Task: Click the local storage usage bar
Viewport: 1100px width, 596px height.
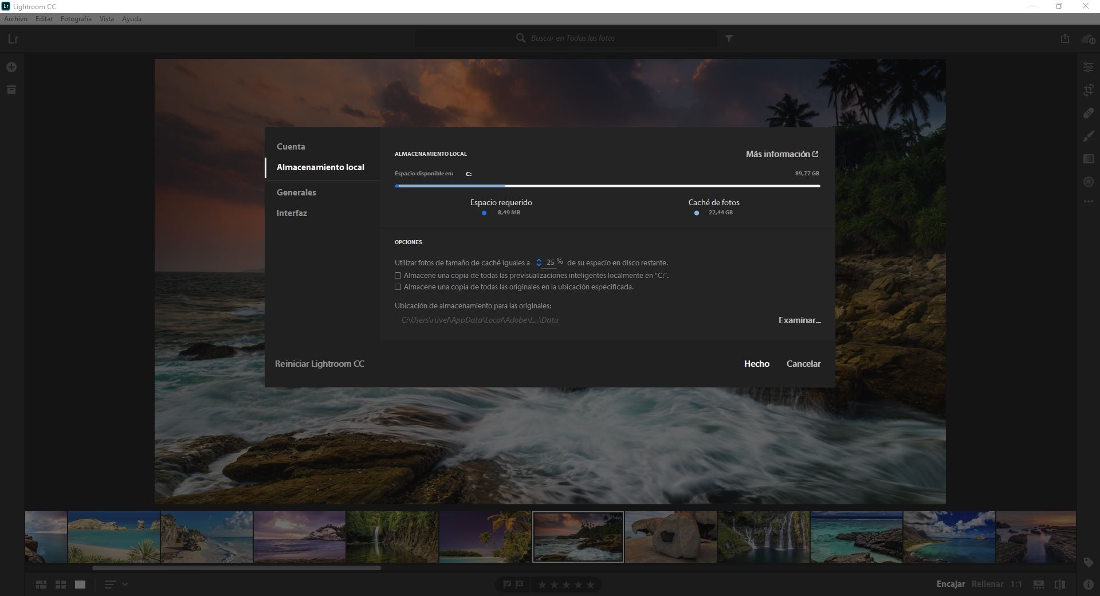Action: click(607, 186)
